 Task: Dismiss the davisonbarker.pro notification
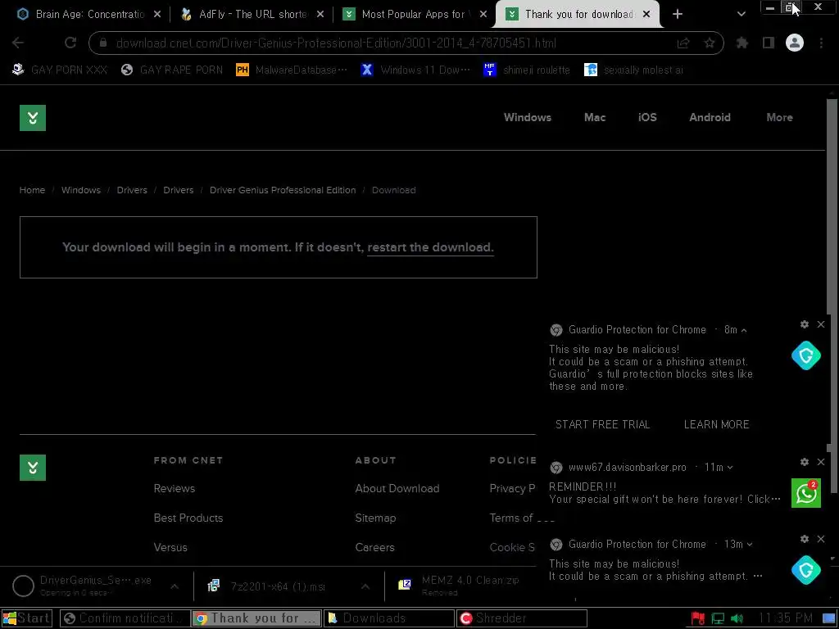(x=821, y=462)
